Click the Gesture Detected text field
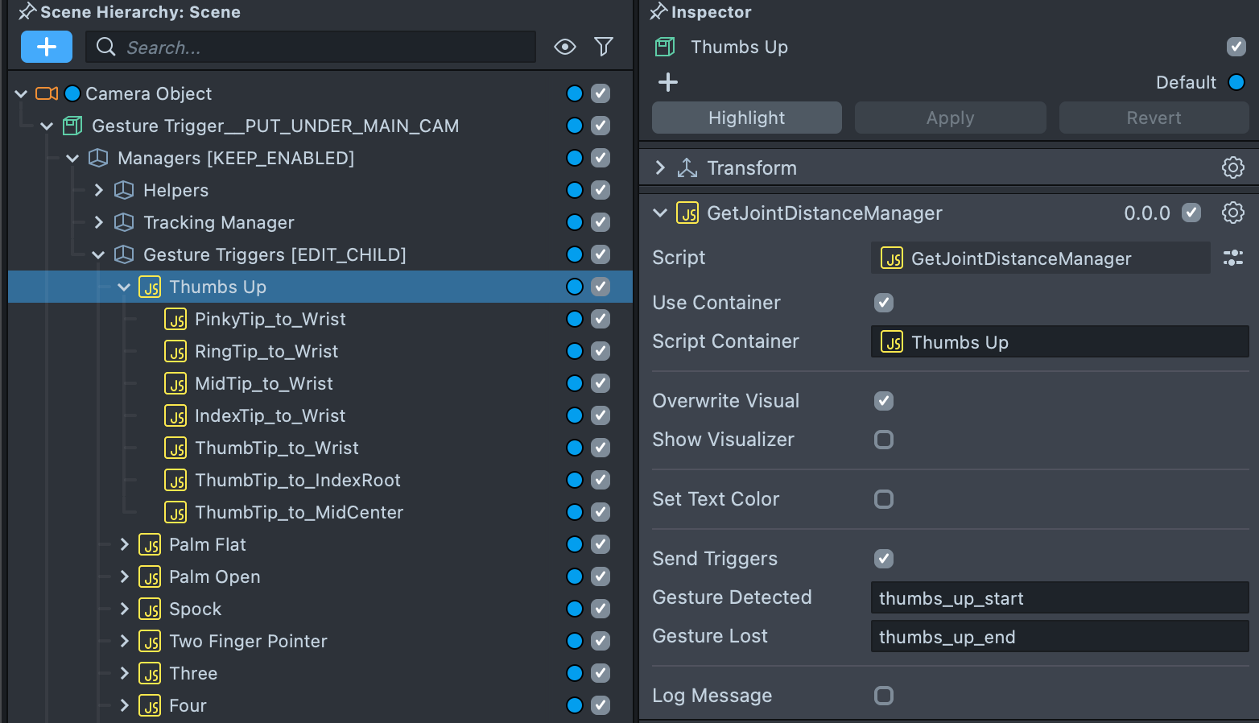The image size is (1259, 723). (x=1059, y=597)
